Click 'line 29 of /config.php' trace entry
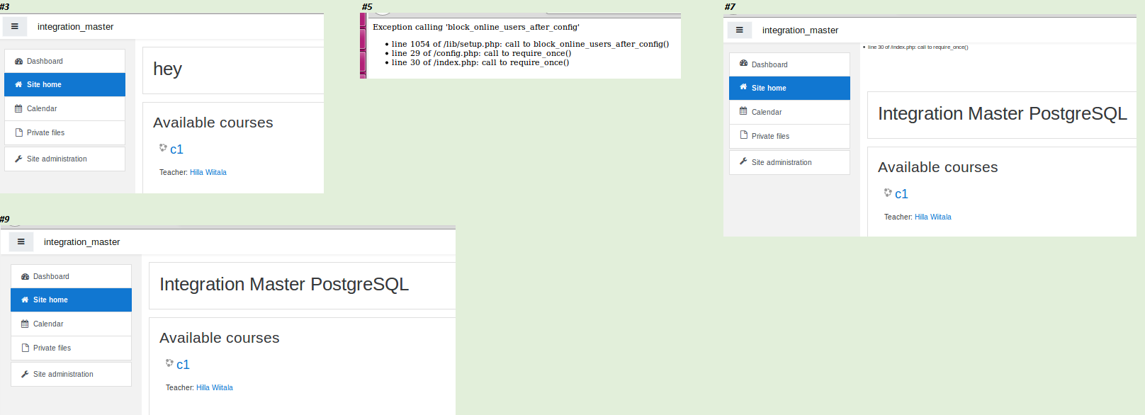Screen dimensions: 1145x415 point(481,53)
